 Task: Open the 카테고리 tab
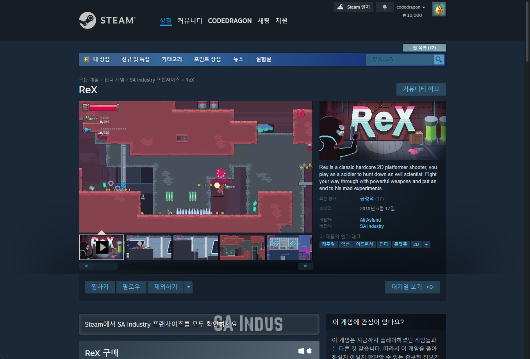pos(172,59)
